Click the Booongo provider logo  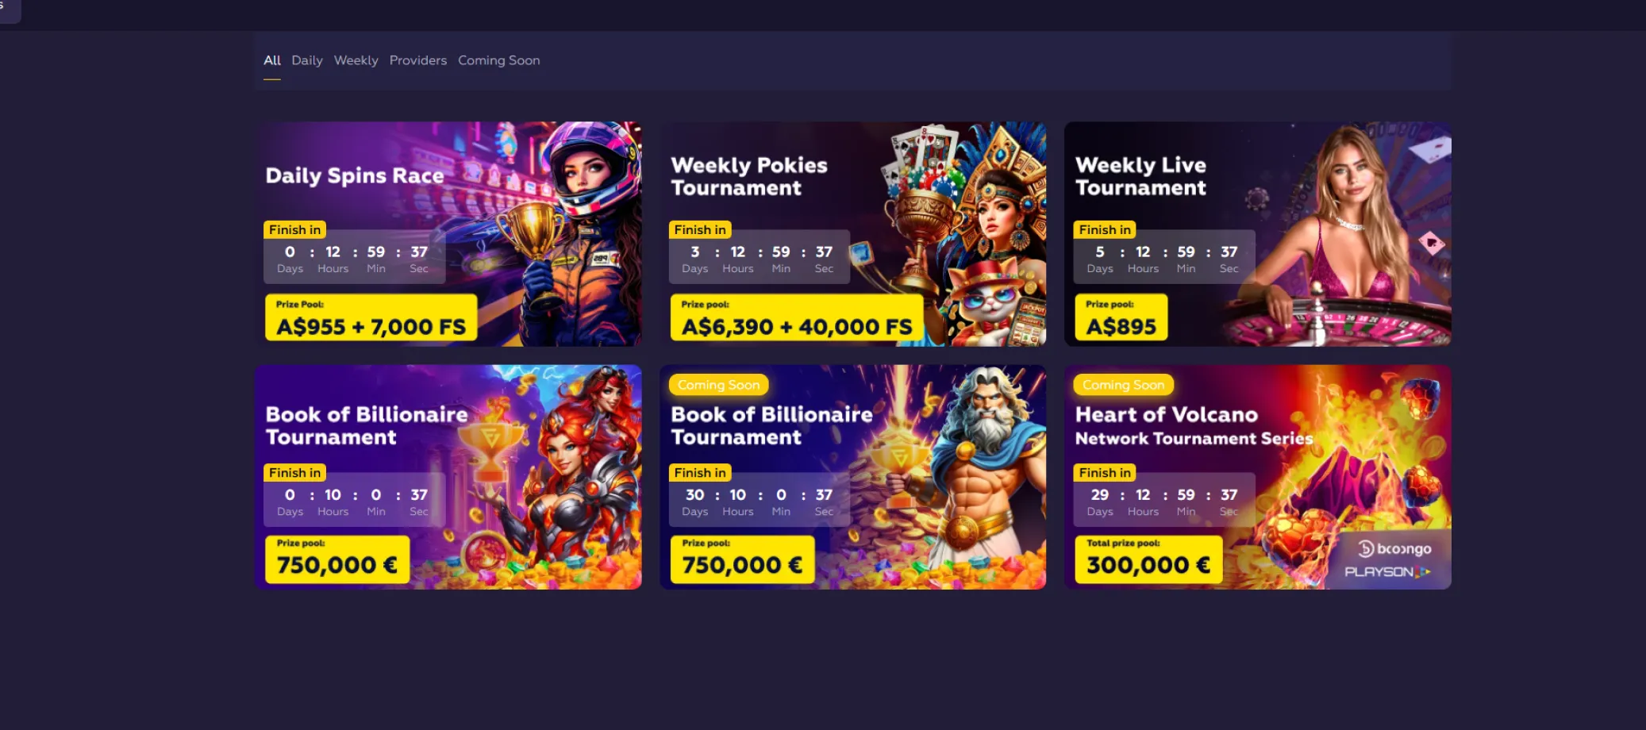pyautogui.click(x=1395, y=548)
